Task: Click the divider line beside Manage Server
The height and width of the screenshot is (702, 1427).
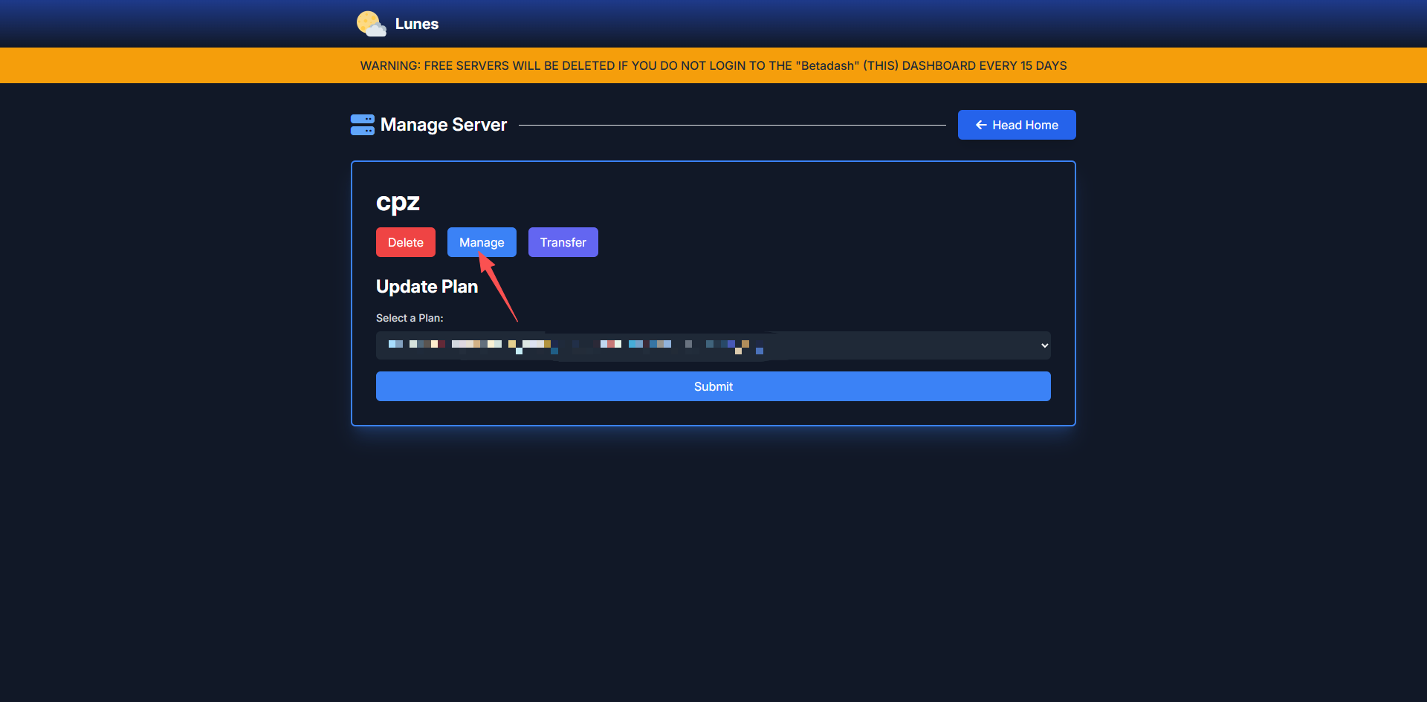Action: pos(732,125)
